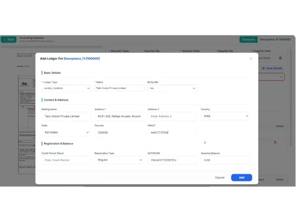Image resolution: width=296 pixels, height=222 pixels.
Task: Edit the Address 1 field
Action: coord(120,116)
